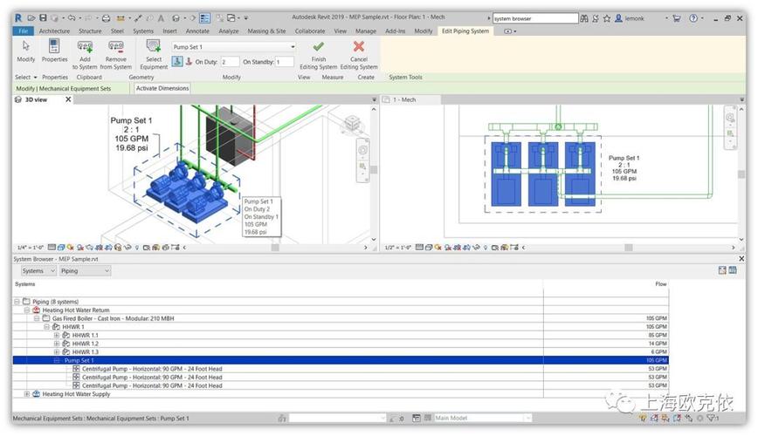
Task: Click the red Heating Hot Water Return system icon
Action: [x=37, y=310]
